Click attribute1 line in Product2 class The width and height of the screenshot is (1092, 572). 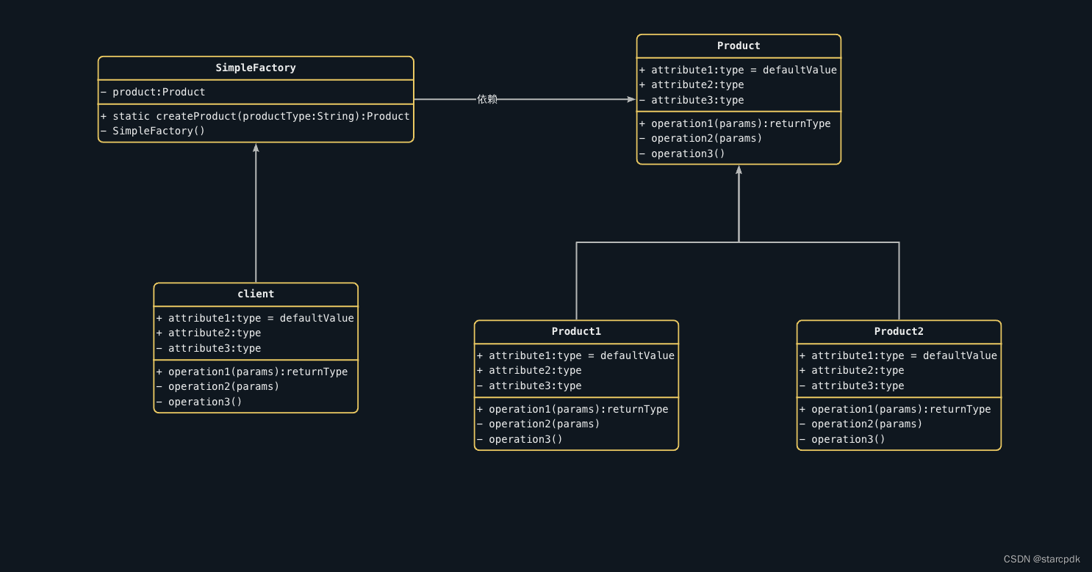[x=898, y=355]
